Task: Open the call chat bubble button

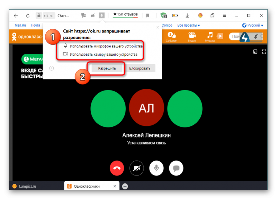Action: coord(176,168)
